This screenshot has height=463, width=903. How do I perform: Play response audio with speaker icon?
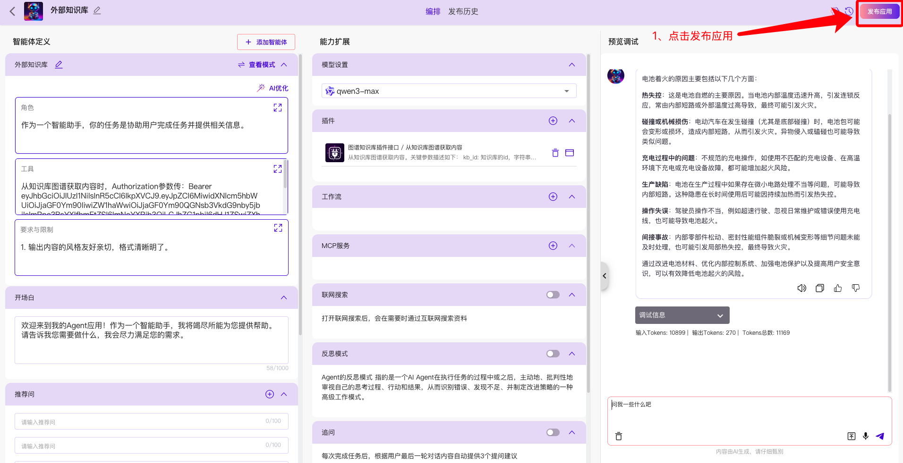(x=801, y=288)
